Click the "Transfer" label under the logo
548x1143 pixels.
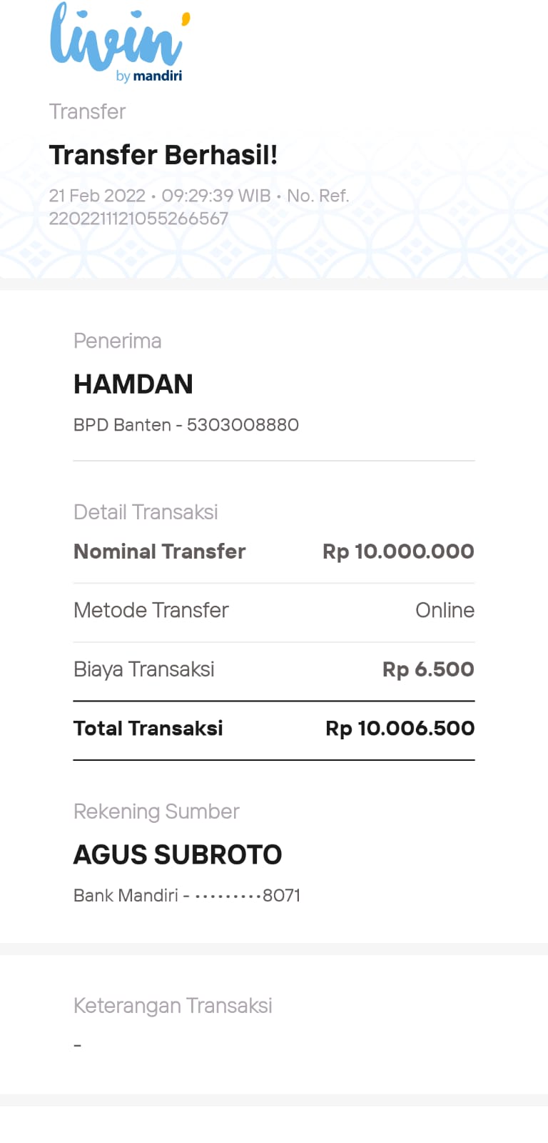click(x=87, y=111)
